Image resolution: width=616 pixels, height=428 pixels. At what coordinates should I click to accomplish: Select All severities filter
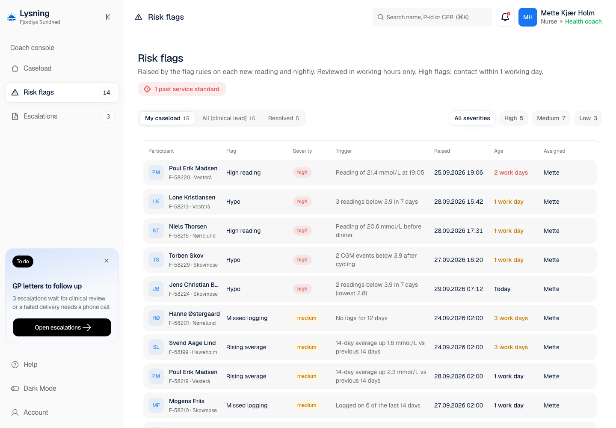point(472,118)
